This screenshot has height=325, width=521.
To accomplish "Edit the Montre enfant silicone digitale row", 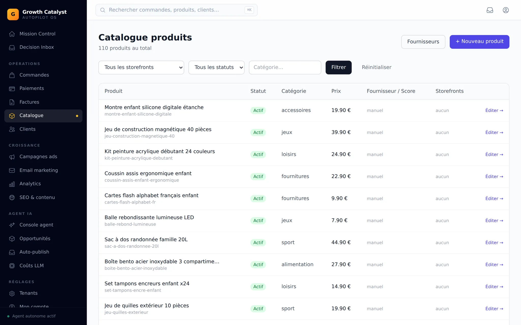I will (494, 110).
